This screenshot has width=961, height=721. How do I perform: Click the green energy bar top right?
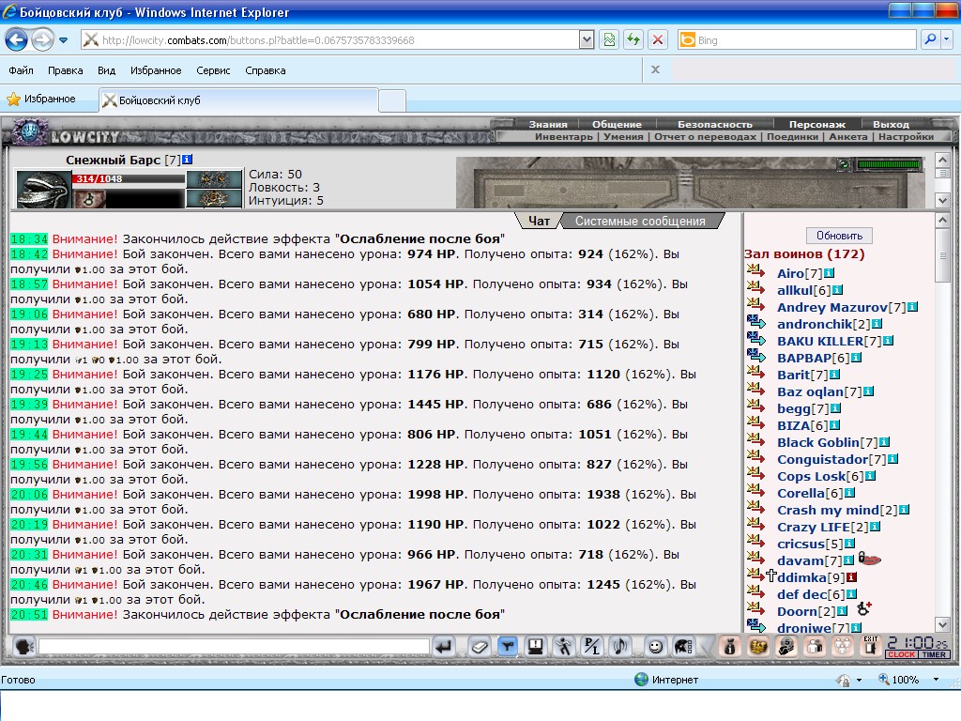click(890, 164)
